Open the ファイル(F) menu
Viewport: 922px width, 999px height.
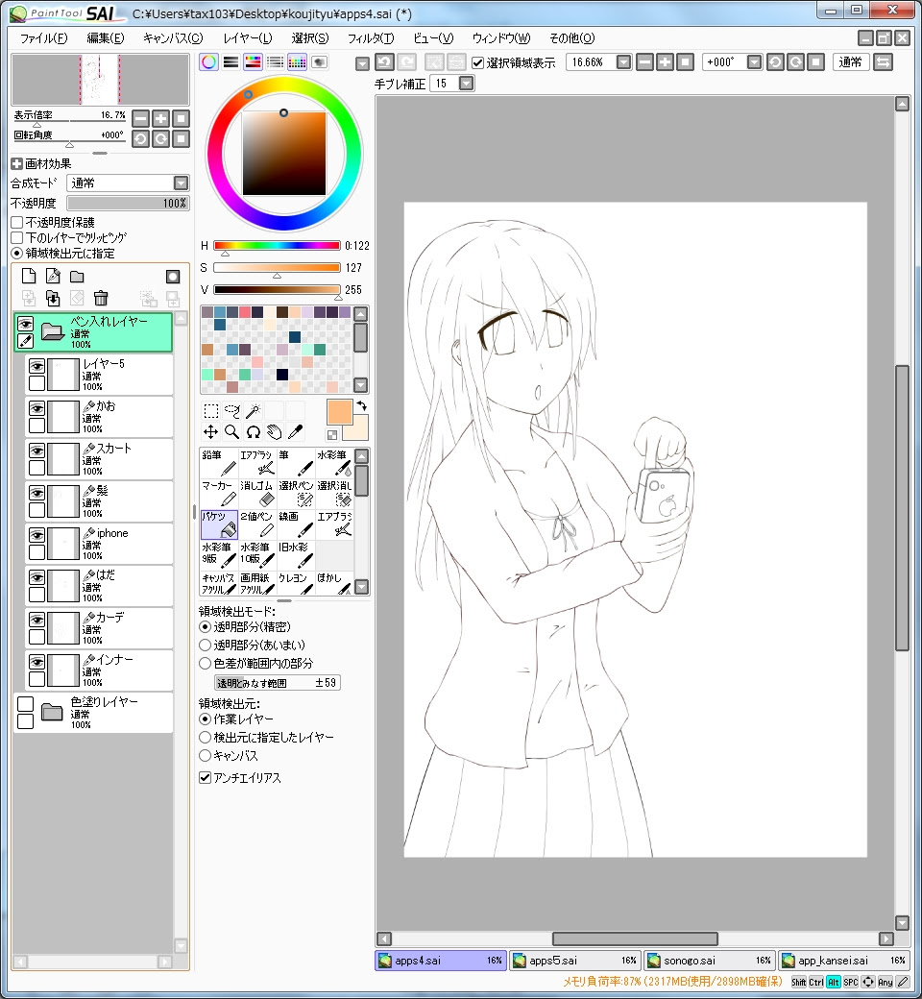point(43,38)
